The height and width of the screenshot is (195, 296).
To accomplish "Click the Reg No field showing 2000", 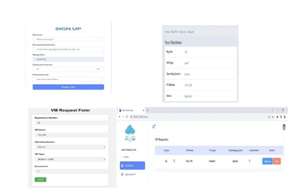I will pyautogui.click(x=68, y=59).
